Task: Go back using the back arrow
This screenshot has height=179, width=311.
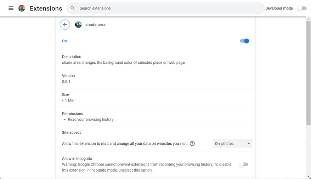Action: pos(65,24)
